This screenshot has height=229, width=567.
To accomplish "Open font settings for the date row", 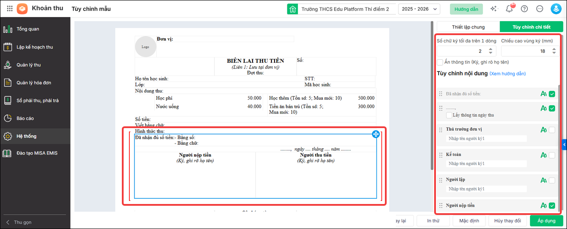I will [x=544, y=108].
